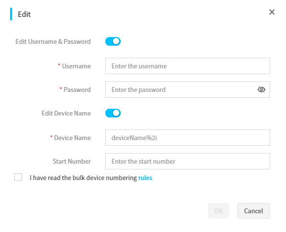Click the Device Name field label
Viewport: 286px width, 232px height.
(x=73, y=138)
